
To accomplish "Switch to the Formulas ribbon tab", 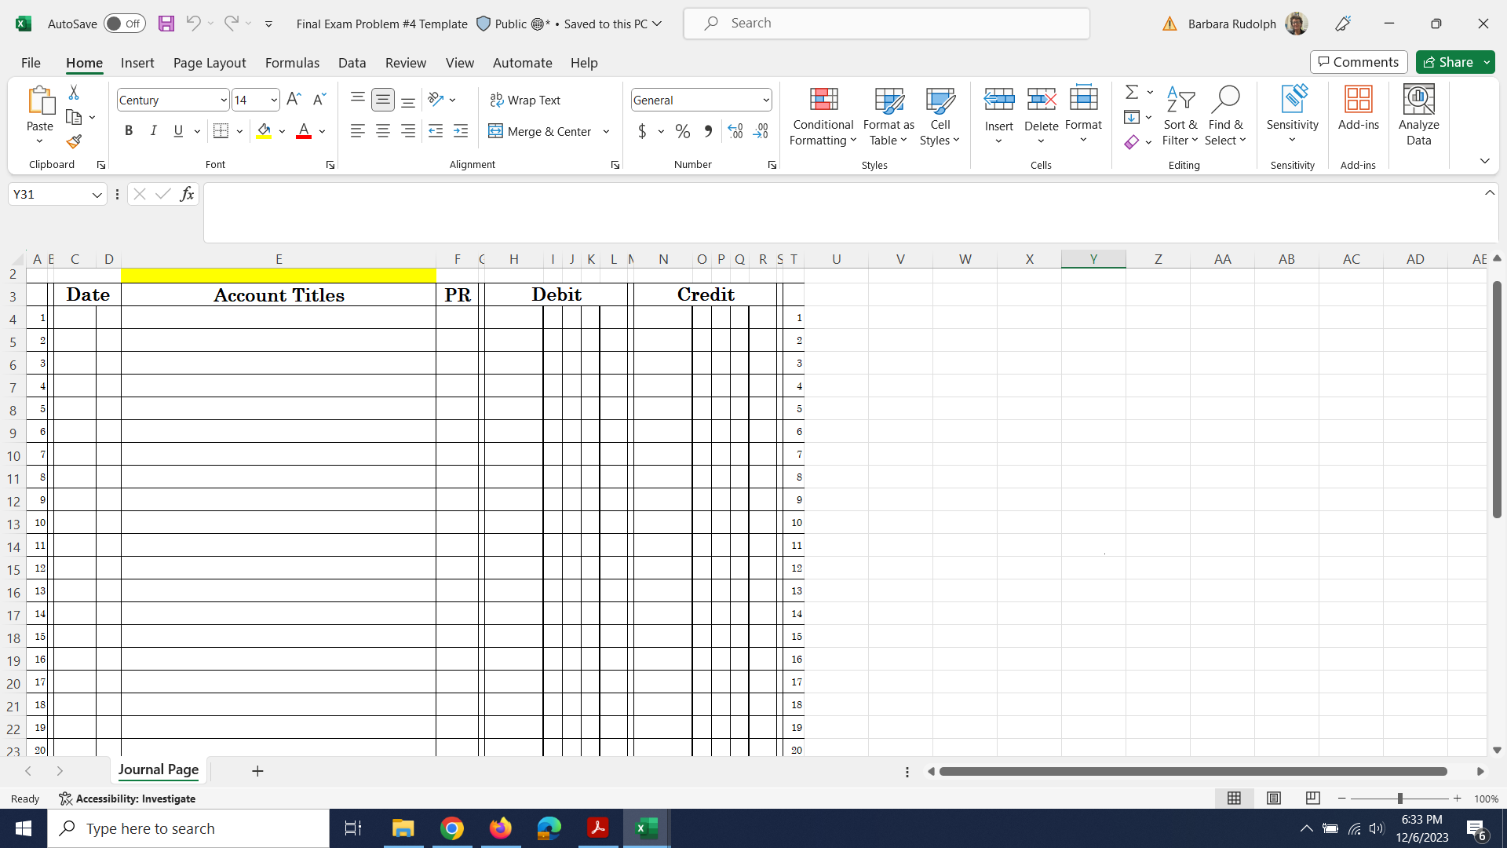I will coord(292,63).
